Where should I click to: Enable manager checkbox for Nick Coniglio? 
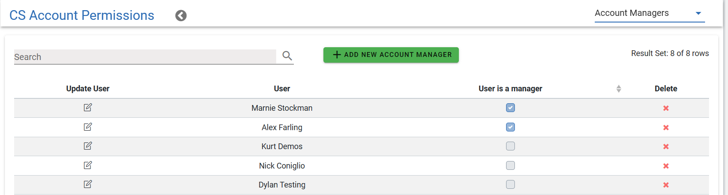point(510,165)
